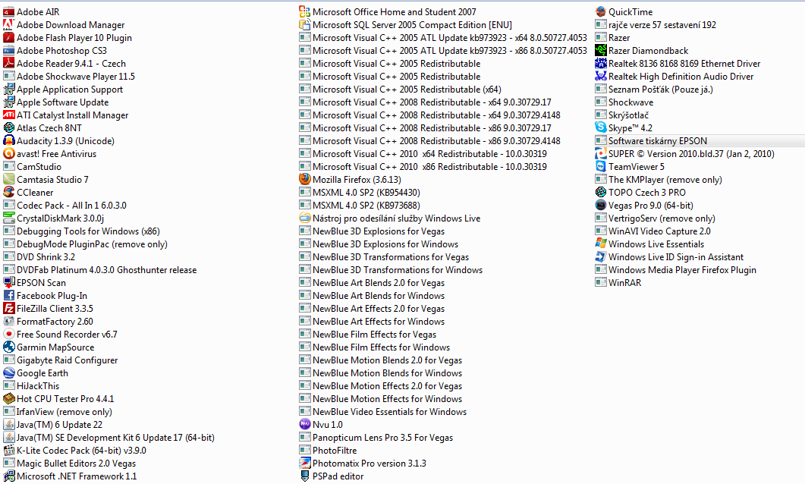Click the Realtek High Definition Audio Driver icon
805x484 pixels.
click(x=601, y=76)
